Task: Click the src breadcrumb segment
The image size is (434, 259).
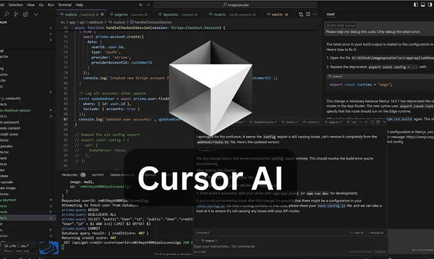Action: [x=63, y=22]
